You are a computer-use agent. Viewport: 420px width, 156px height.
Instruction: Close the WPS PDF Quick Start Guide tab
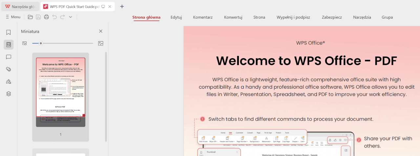click(x=110, y=7)
